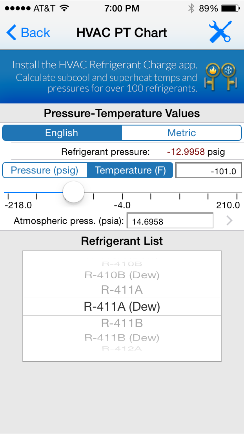Choose R-411B from refrigerant picker
Viewport: 244px width, 434px height.
122,323
